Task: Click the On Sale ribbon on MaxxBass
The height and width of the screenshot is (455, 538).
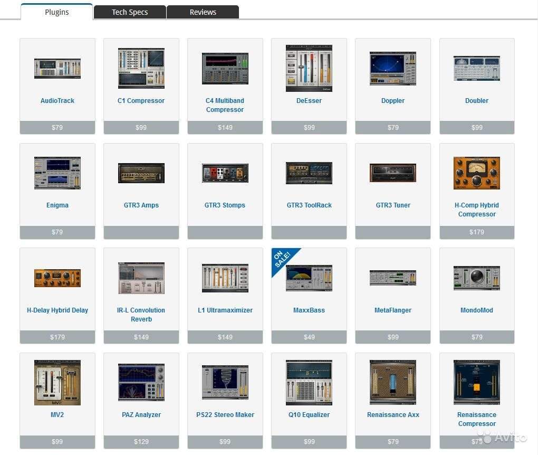Action: (282, 259)
